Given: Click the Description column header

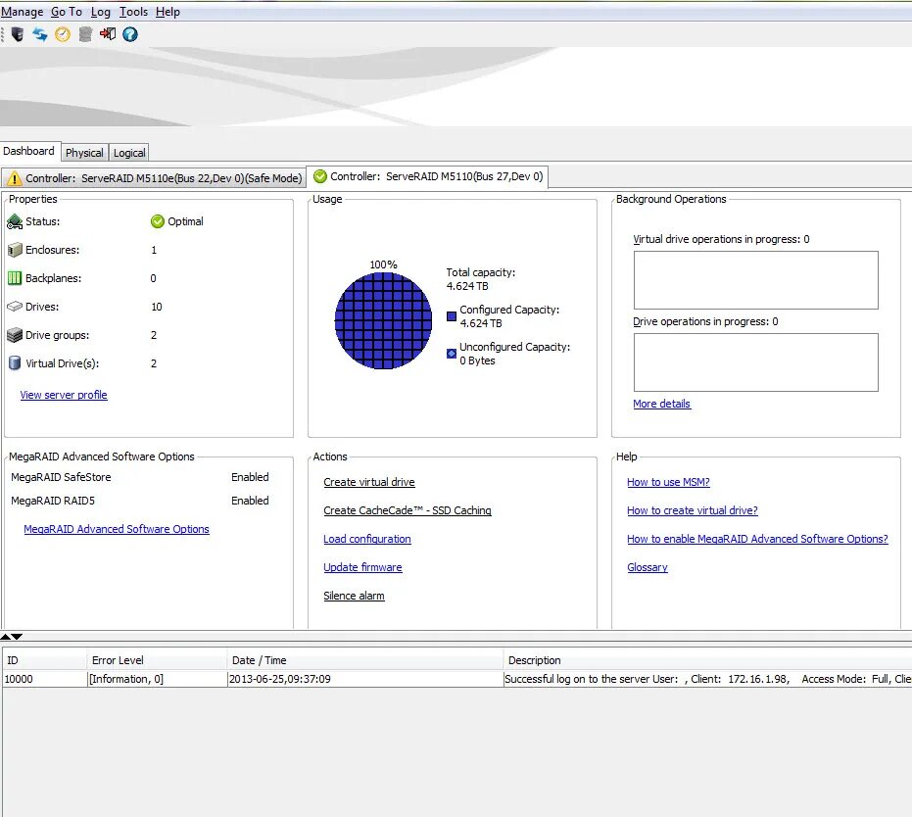Looking at the screenshot, I should click(x=707, y=660).
